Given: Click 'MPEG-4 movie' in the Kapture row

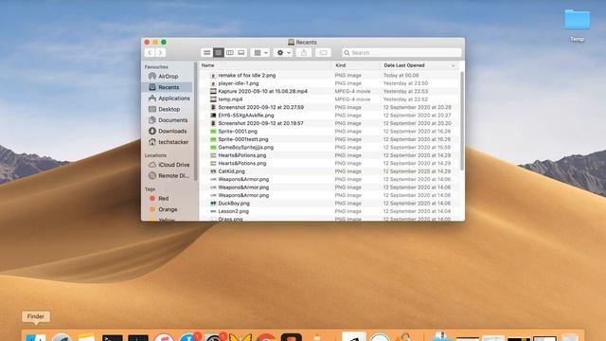Looking at the screenshot, I should coord(352,91).
